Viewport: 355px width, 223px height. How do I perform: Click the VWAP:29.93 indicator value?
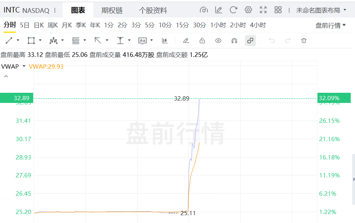click(46, 66)
